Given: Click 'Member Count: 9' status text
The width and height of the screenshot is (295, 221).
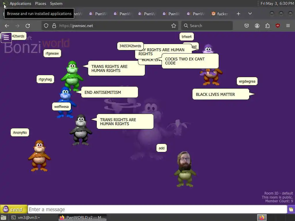Looking at the screenshot, I should click(x=279, y=201).
